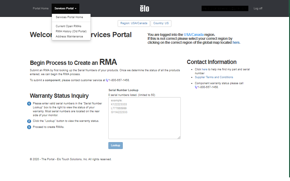
Task: Click 'here' link for global map
Action: click(236, 43)
